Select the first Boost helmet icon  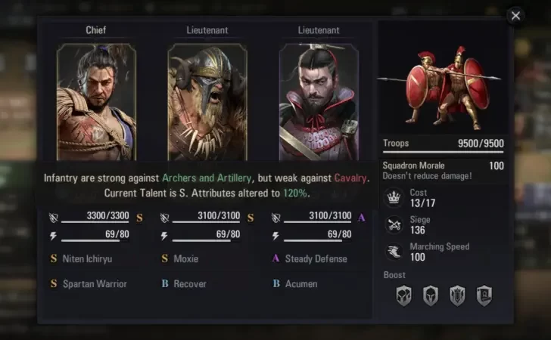(403, 295)
